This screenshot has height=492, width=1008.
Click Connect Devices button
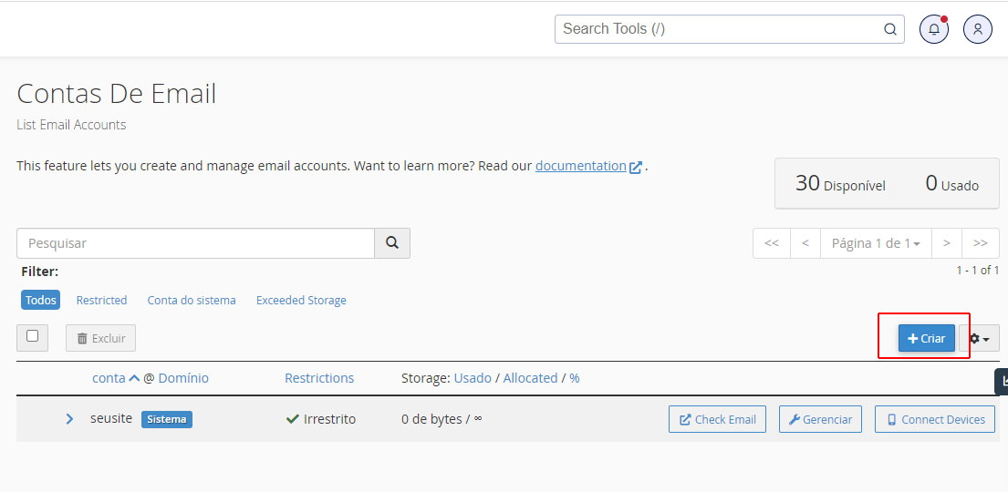934,419
